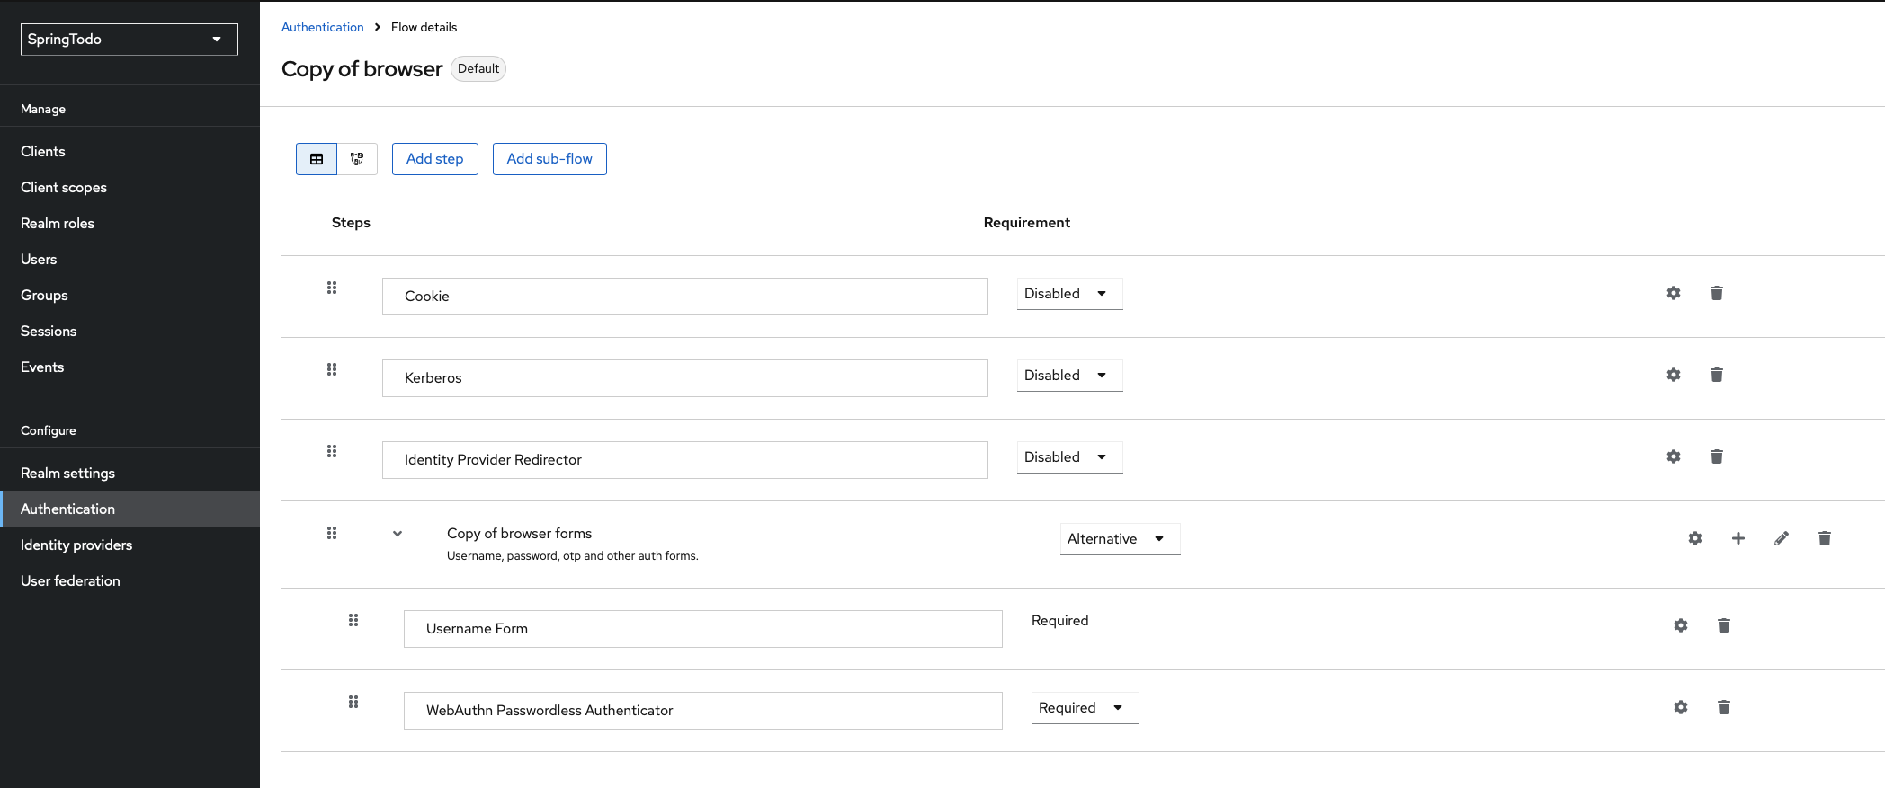Go to Events in sidebar
The width and height of the screenshot is (1885, 788).
(x=130, y=367)
